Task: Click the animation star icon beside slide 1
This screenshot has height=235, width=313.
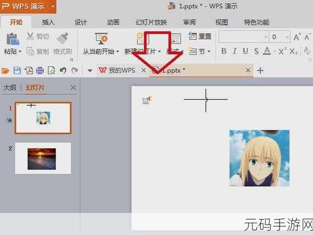Action: [x=9, y=121]
